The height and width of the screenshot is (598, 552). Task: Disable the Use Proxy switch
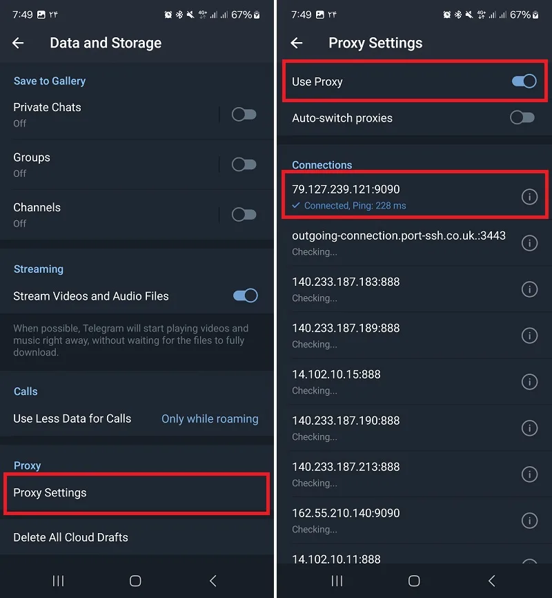coord(524,81)
